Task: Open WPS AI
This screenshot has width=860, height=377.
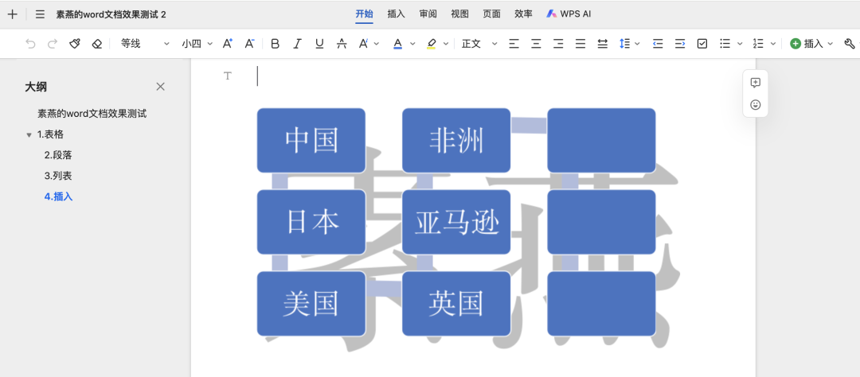Action: point(569,14)
